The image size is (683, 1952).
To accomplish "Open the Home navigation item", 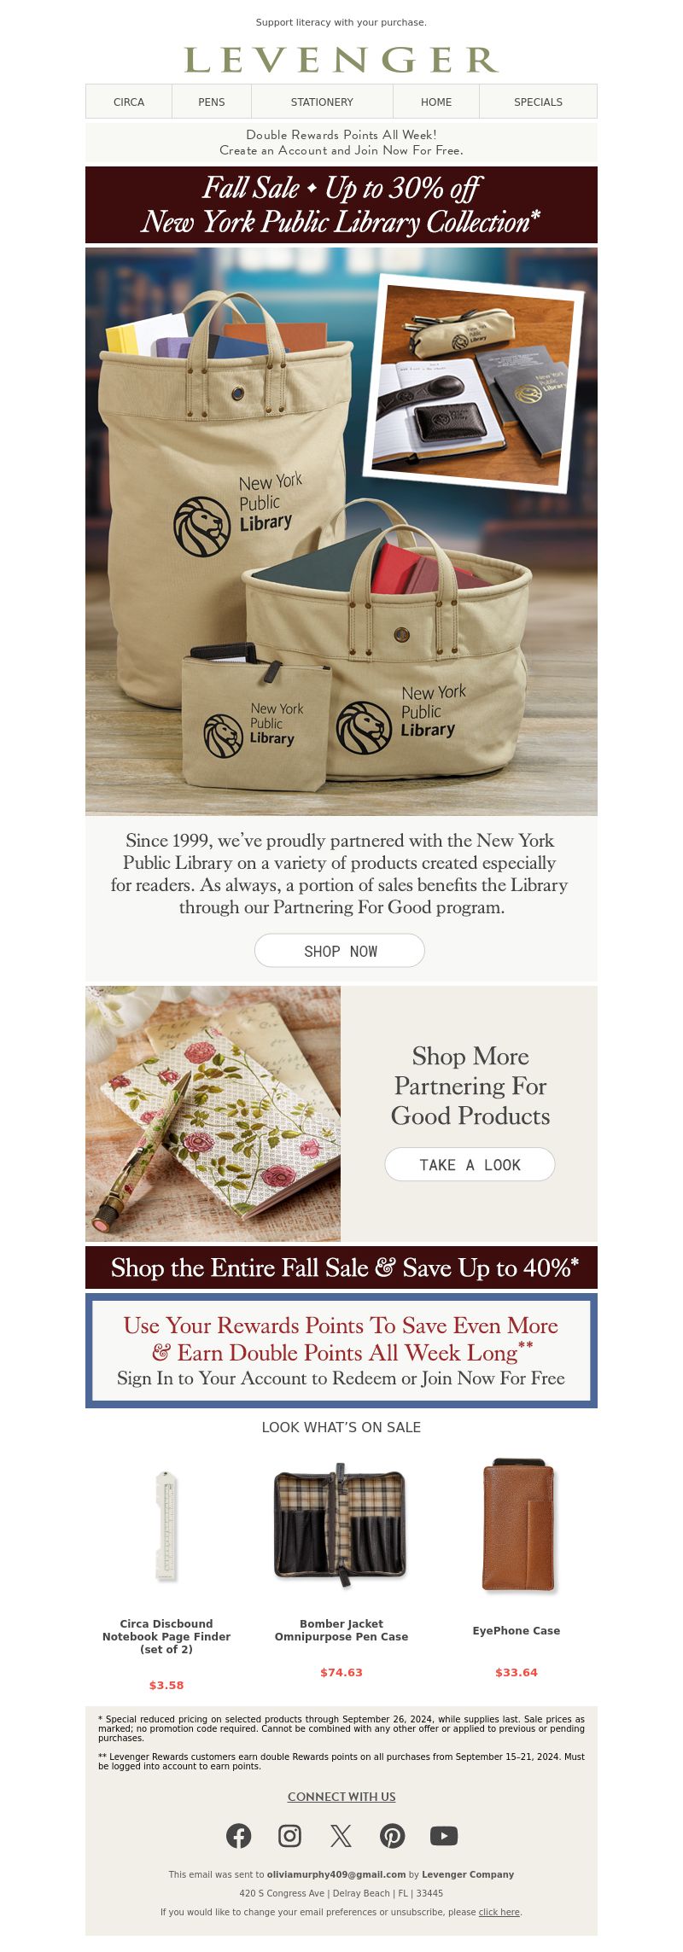I will pos(436,102).
